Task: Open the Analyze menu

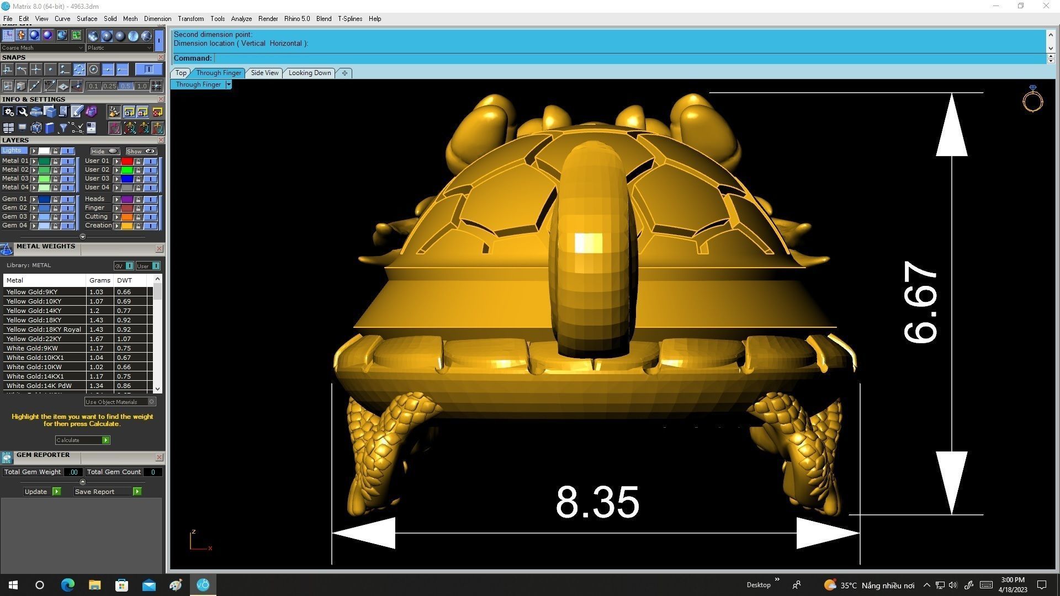Action: point(241,19)
